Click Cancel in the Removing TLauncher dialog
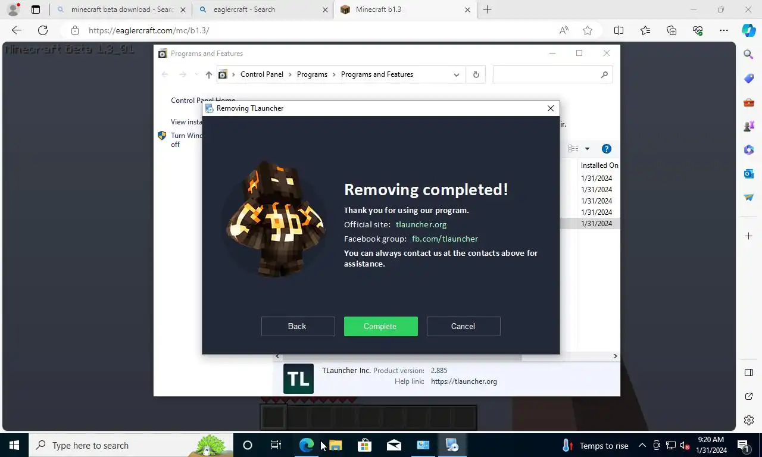This screenshot has width=762, height=457. (463, 326)
